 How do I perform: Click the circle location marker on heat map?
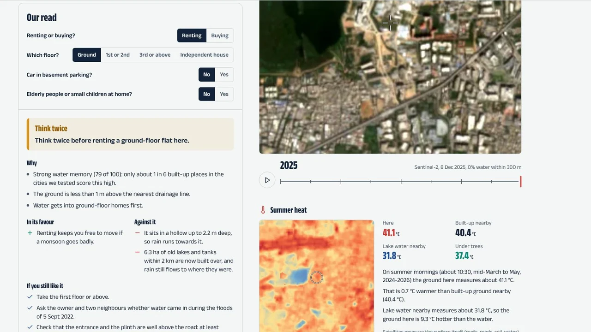coord(317,277)
